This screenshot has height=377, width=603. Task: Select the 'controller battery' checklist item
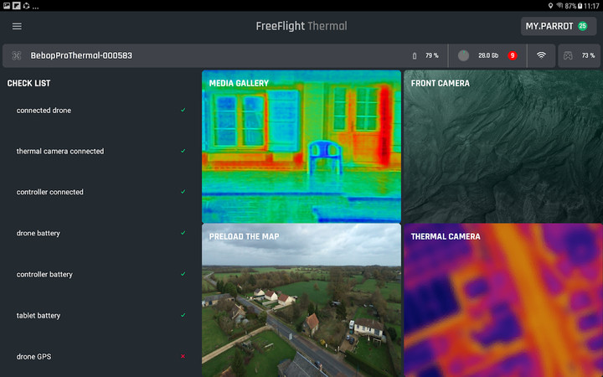coord(100,274)
